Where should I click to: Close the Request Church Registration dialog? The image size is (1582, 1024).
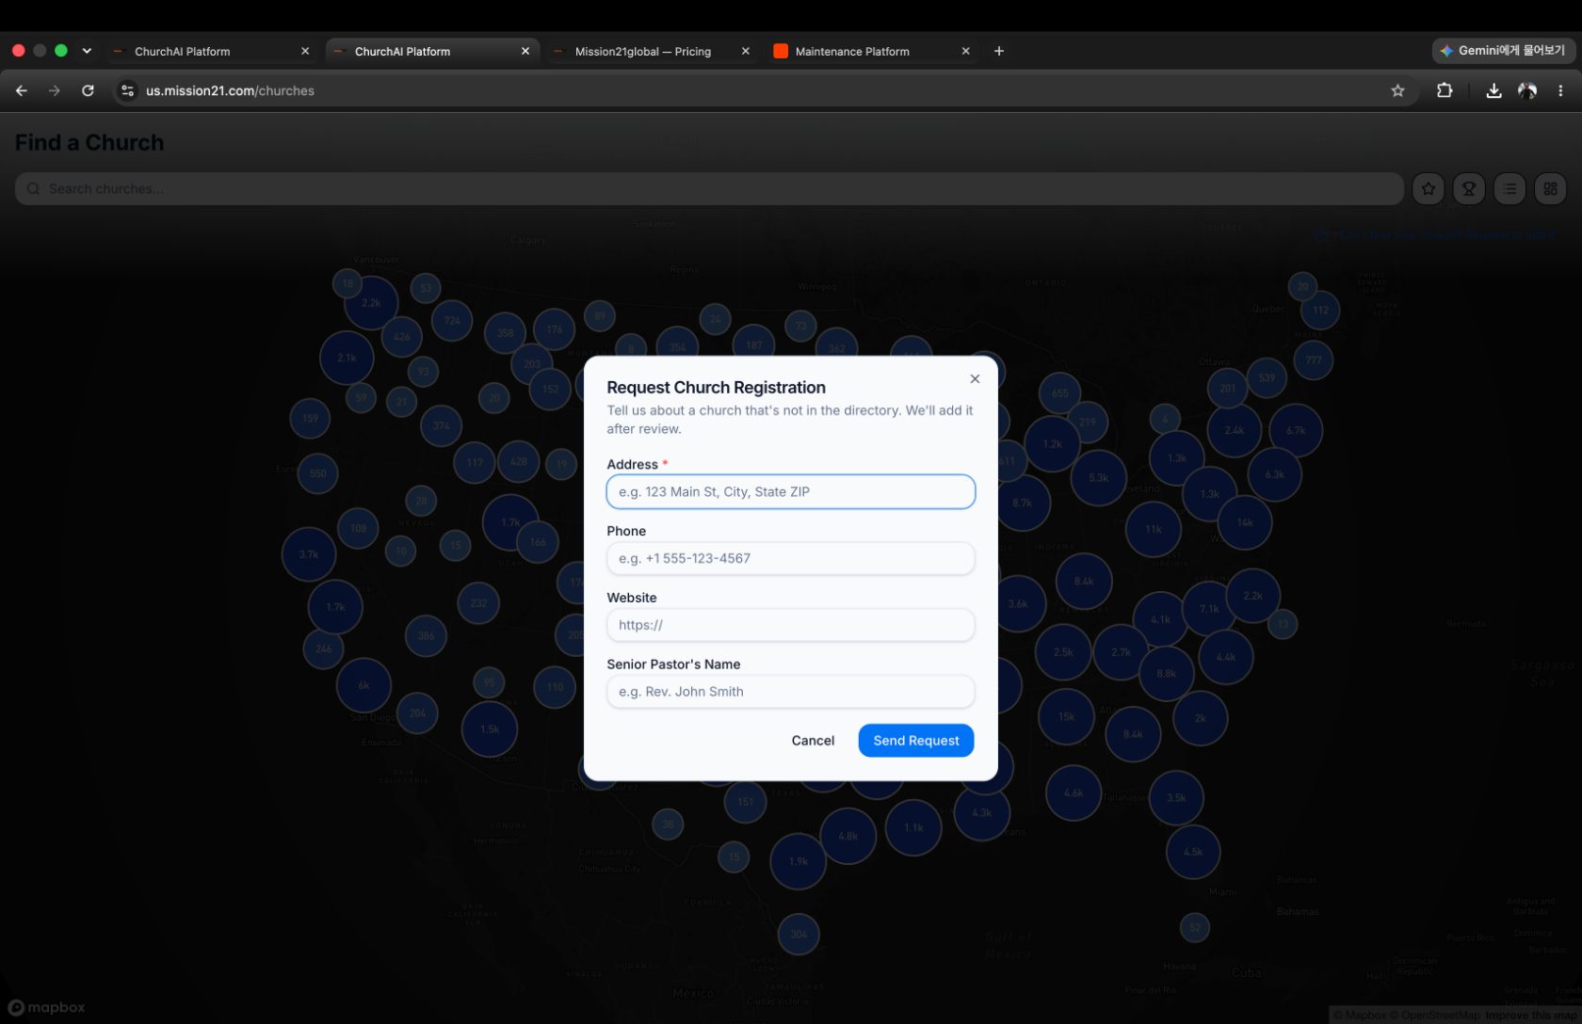975,378
